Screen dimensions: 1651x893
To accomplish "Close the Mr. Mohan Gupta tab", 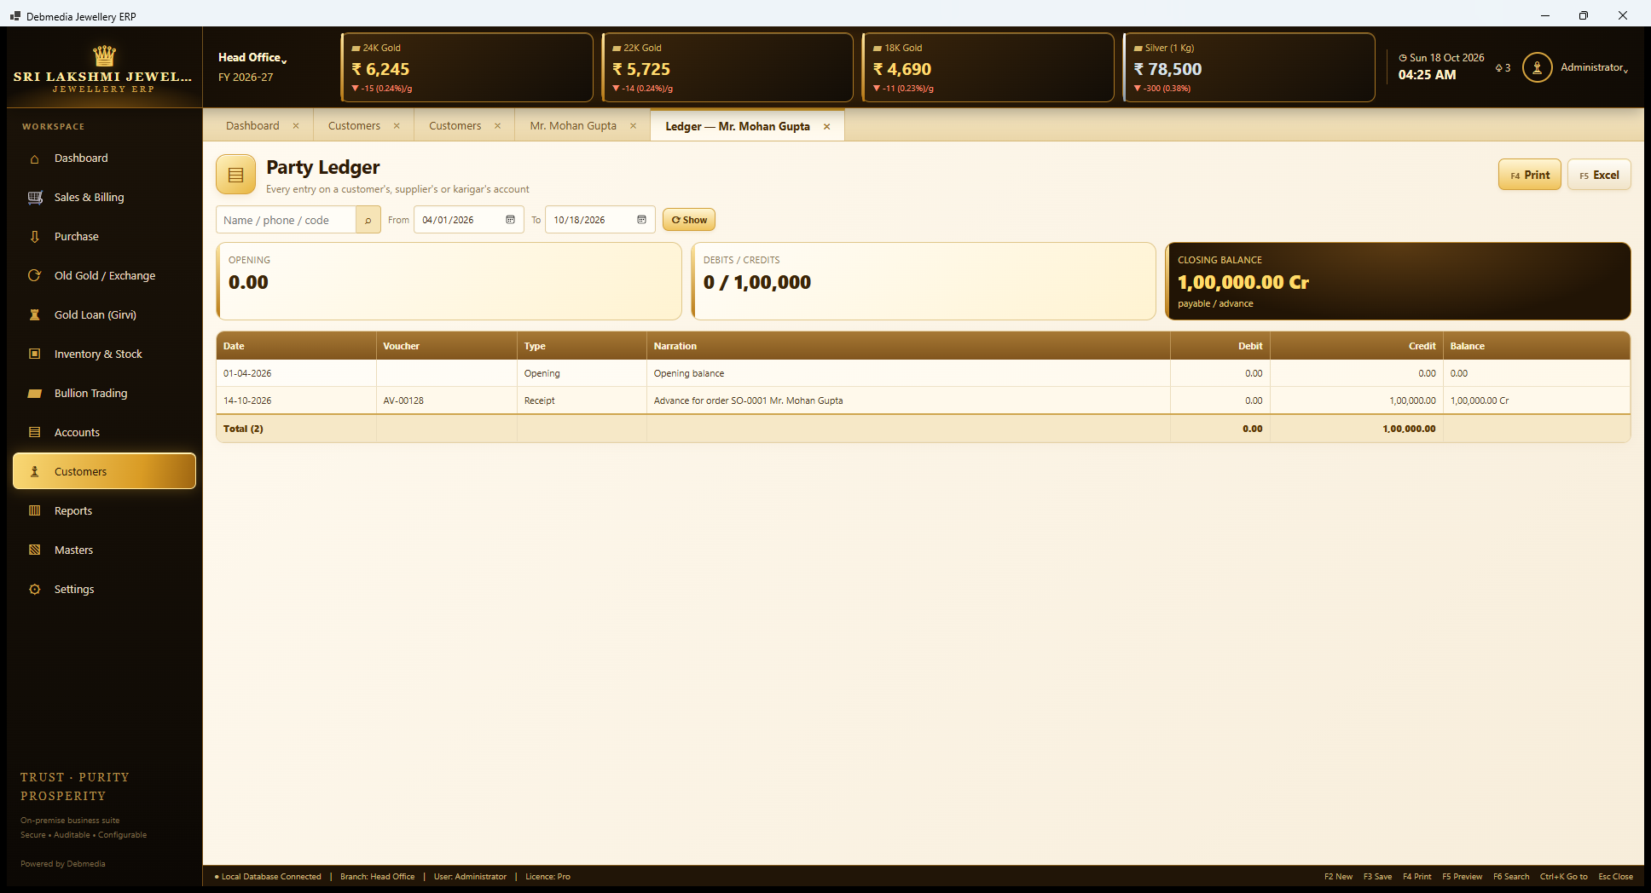I will 633,126.
